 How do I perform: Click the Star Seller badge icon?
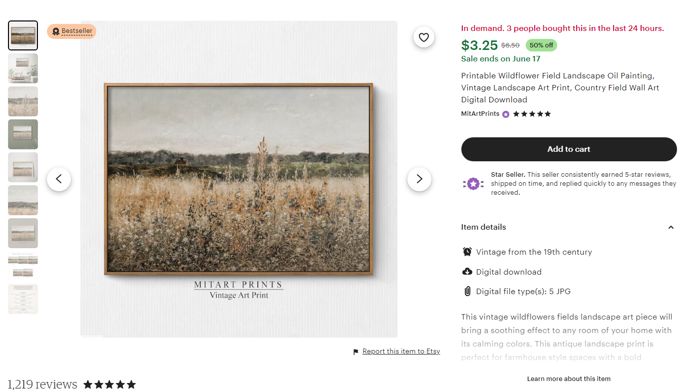tap(473, 183)
